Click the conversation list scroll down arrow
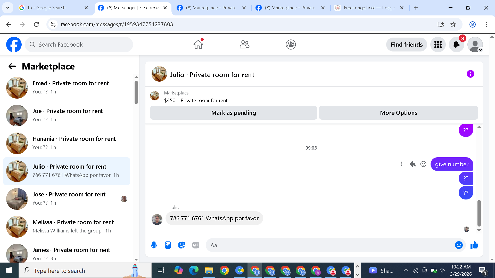The height and width of the screenshot is (278, 495). (x=136, y=259)
